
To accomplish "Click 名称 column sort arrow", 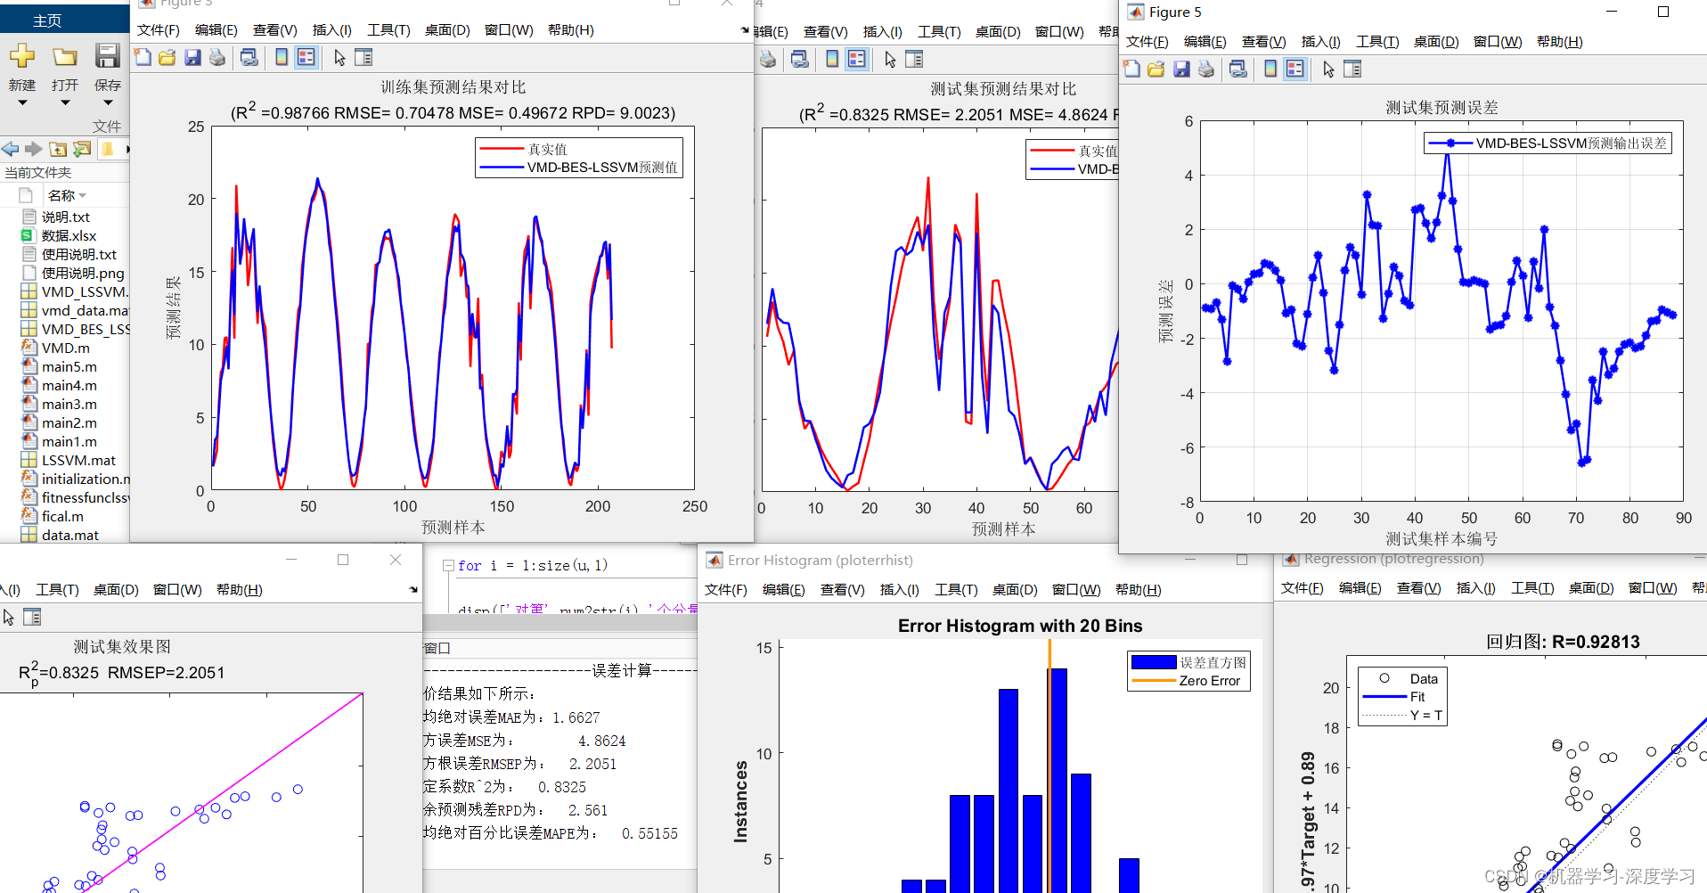I will tap(83, 195).
